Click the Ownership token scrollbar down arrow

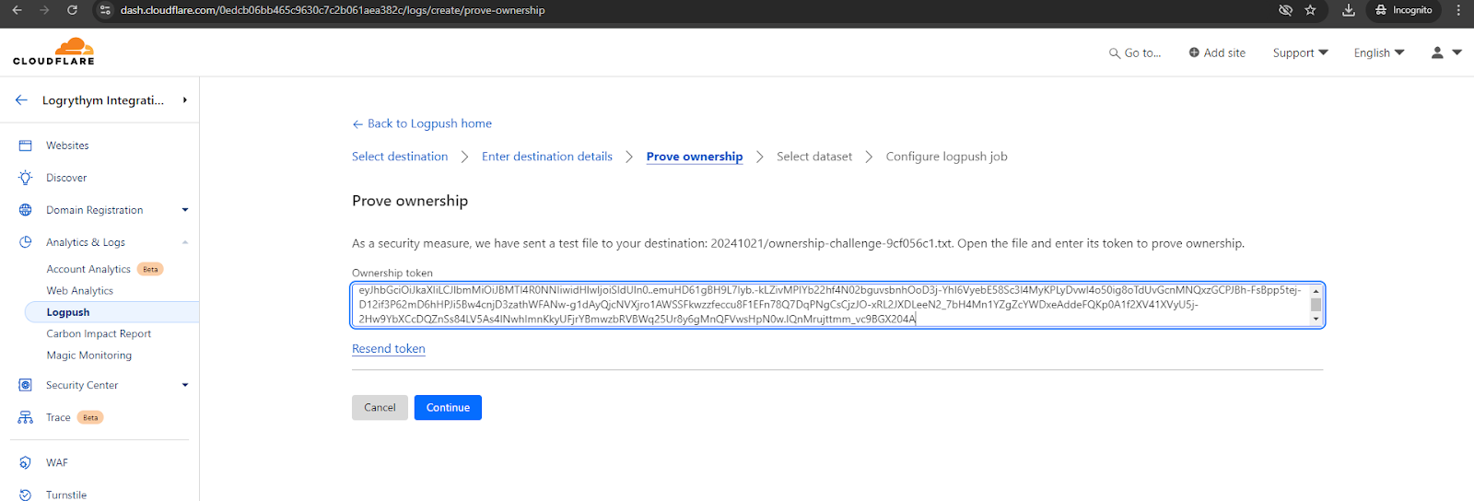click(x=1316, y=319)
